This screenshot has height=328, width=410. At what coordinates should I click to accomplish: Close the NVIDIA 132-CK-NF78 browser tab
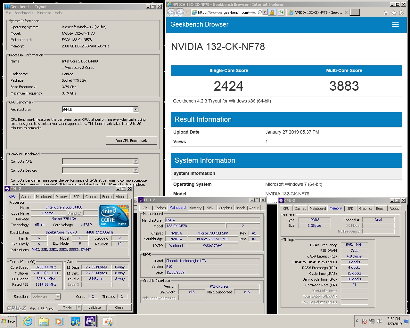point(346,12)
